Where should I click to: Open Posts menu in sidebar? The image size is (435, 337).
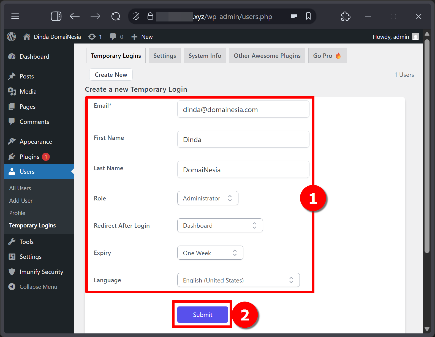click(x=39, y=76)
